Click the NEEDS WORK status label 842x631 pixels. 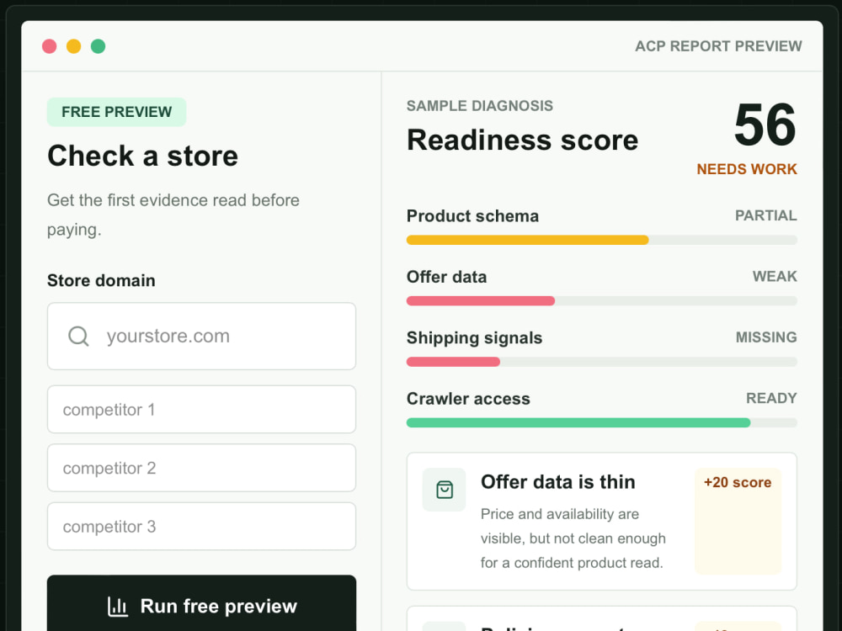pyautogui.click(x=746, y=169)
